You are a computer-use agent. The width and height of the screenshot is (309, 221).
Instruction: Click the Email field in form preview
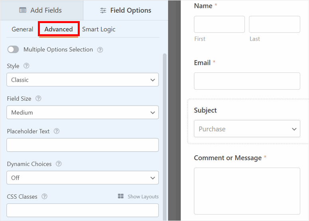coord(247,81)
